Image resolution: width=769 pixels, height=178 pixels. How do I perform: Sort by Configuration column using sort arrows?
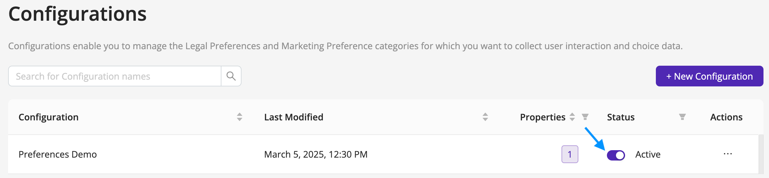coord(240,117)
